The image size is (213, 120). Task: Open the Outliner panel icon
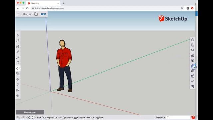coord(193,45)
